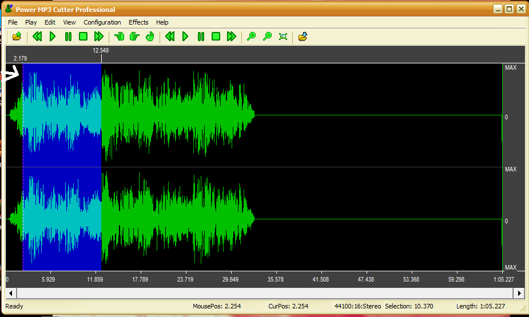This screenshot has height=317, width=529.
Task: Minimize the Power MP3 Cutter window
Action: (498, 9)
